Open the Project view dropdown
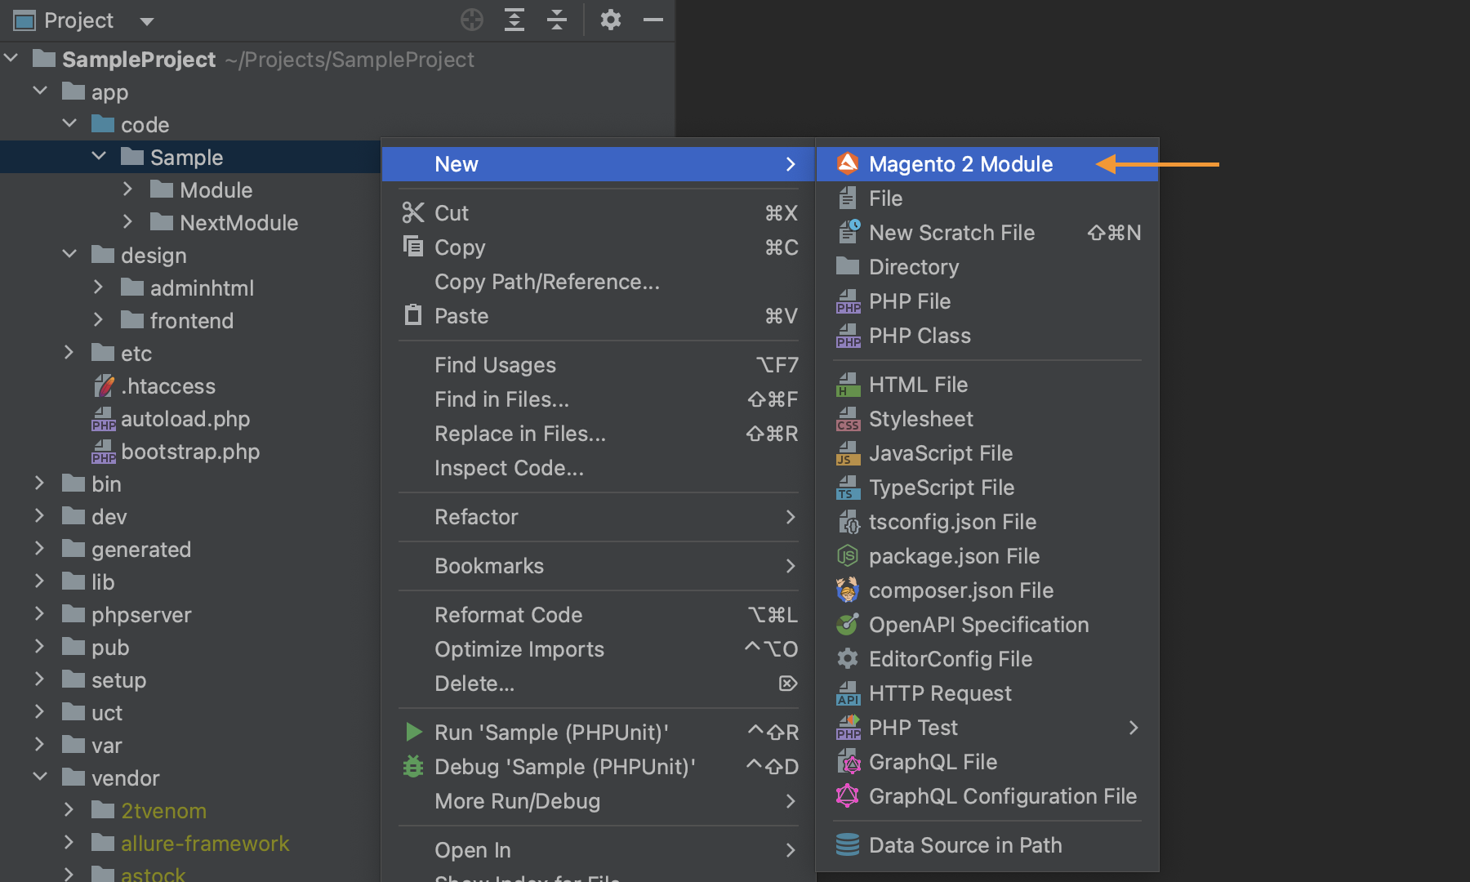The height and width of the screenshot is (882, 1470). [x=147, y=21]
